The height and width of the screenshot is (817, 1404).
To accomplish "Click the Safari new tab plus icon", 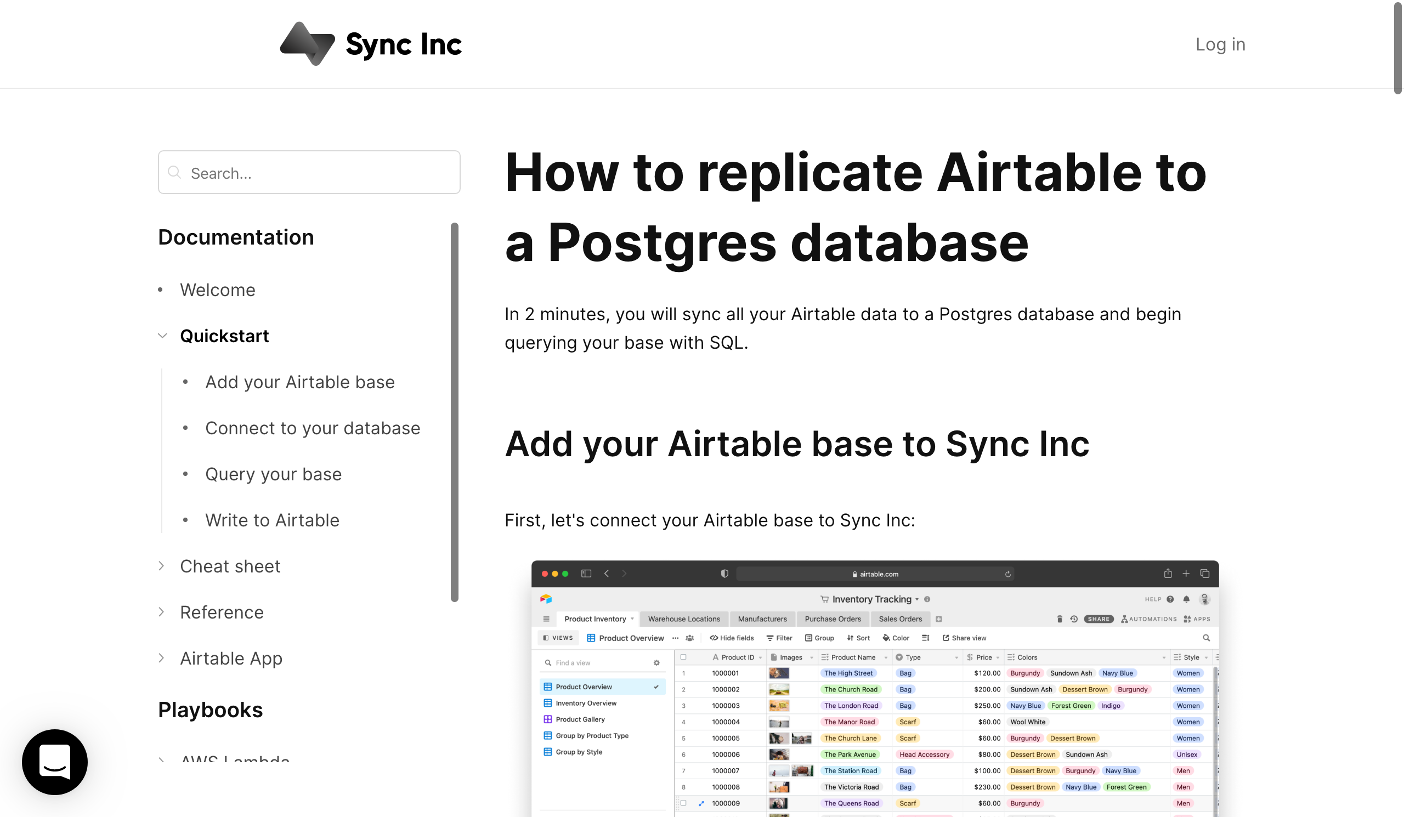I will point(1186,574).
